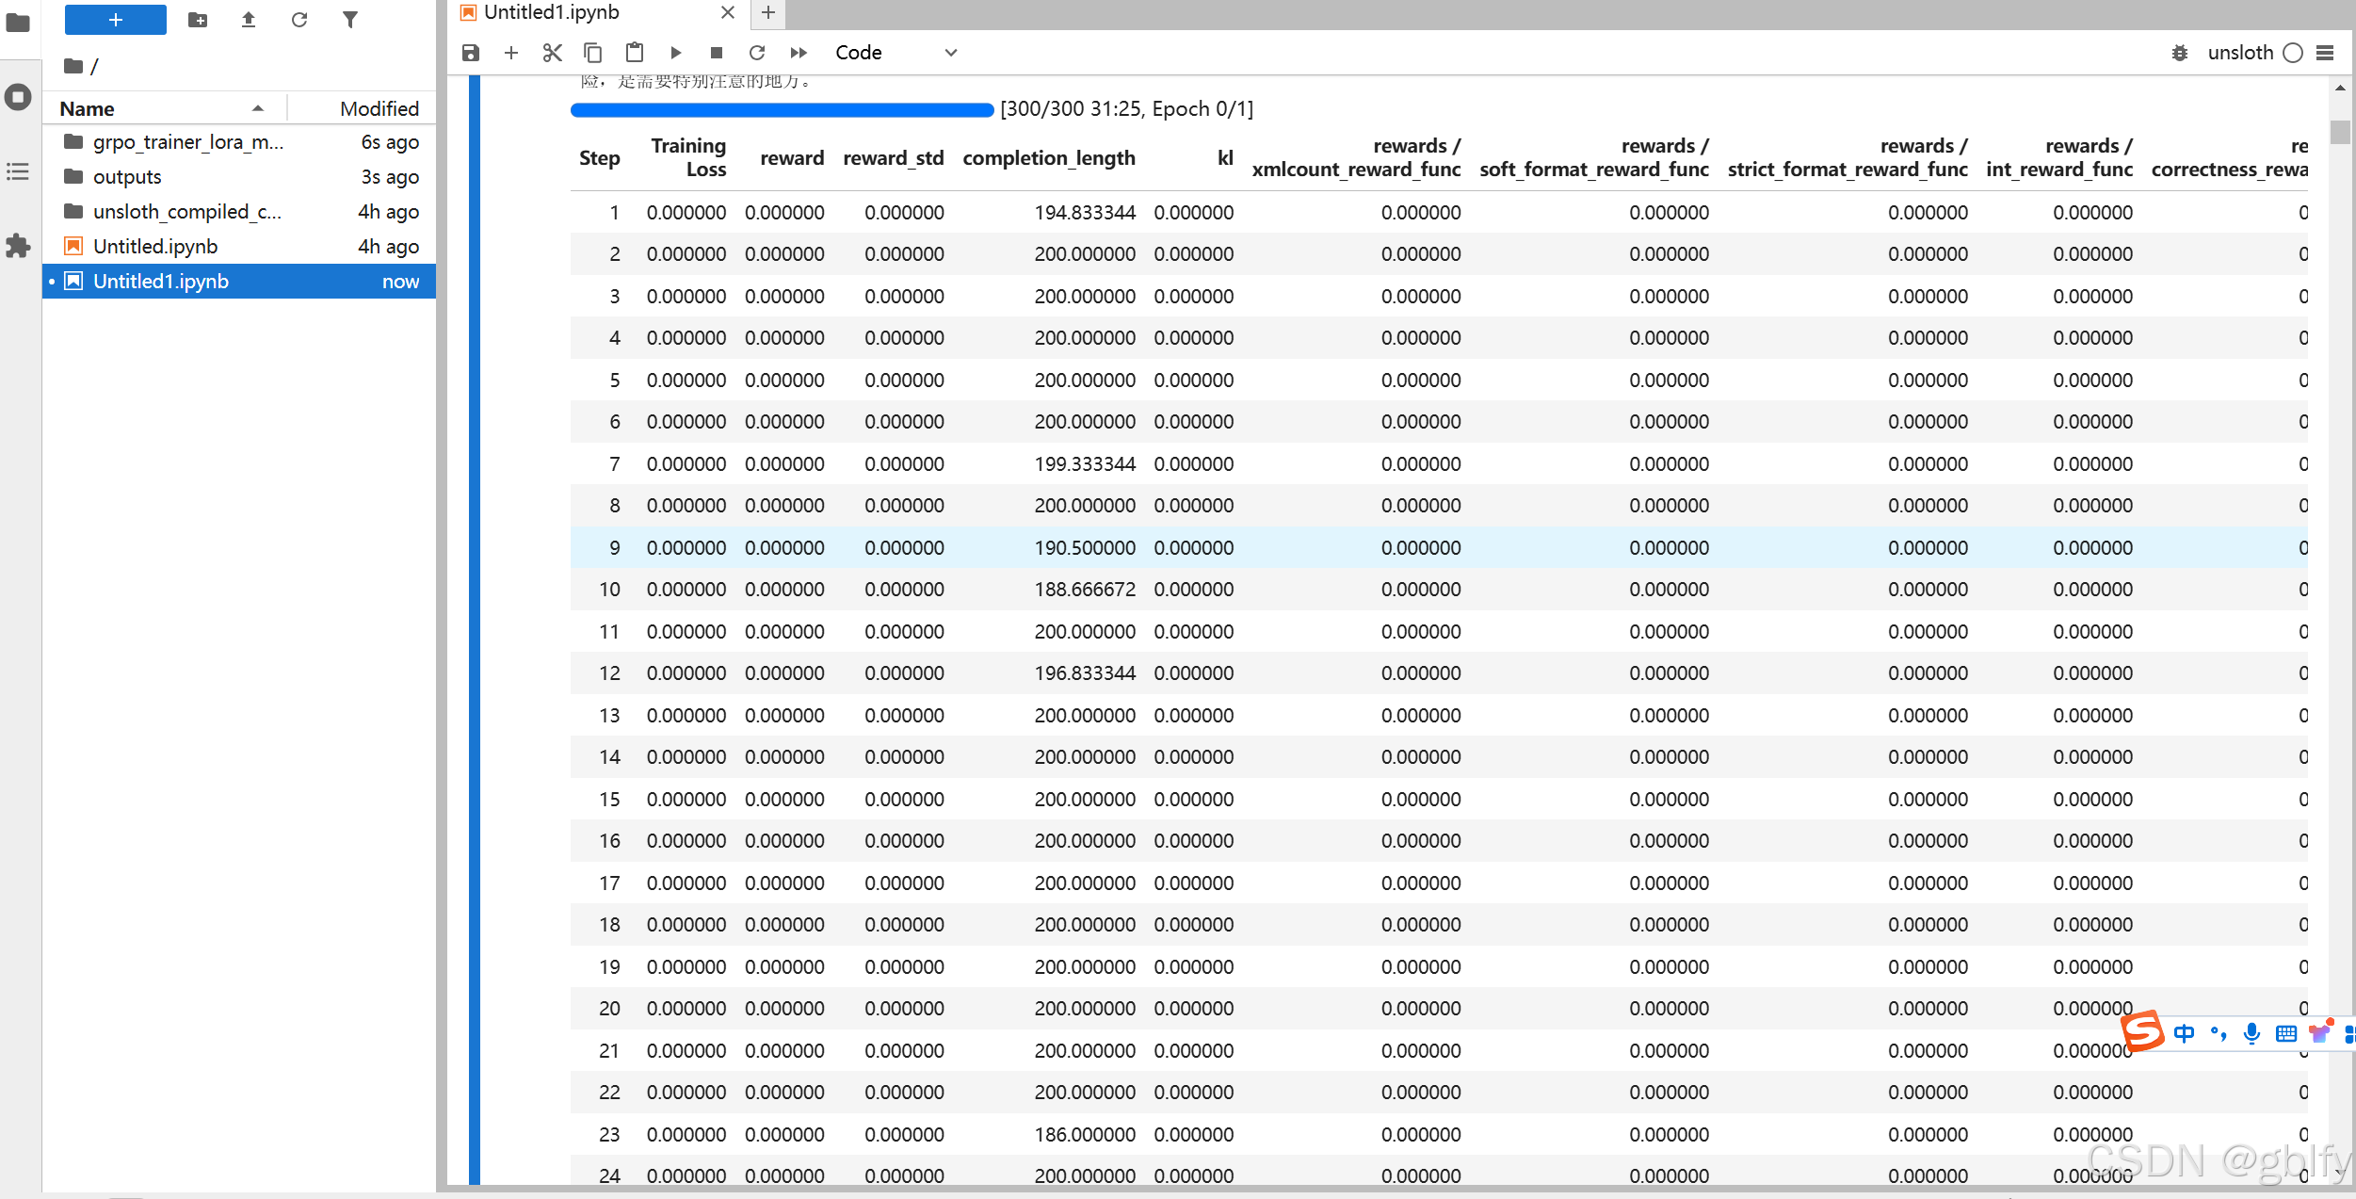Click the blue new launcher button
Screen dimensions: 2356x1199
tap(115, 19)
